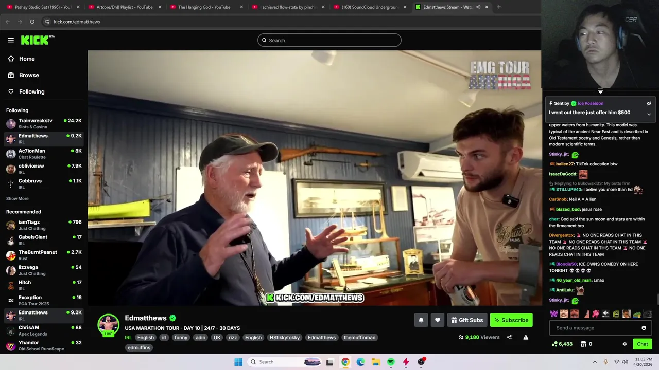Open oblivionsw channel in sidebar

point(44,169)
